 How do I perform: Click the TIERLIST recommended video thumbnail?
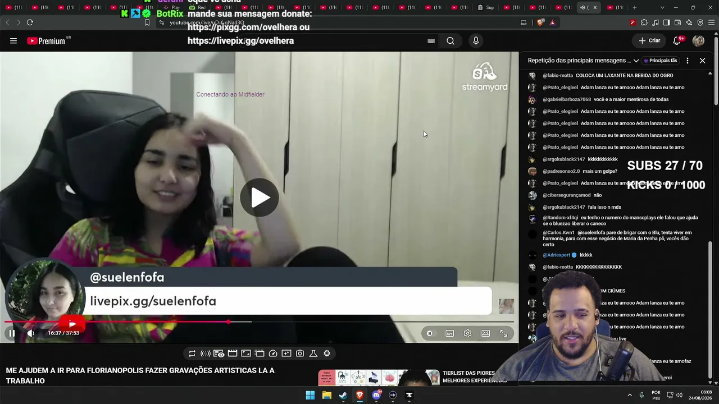[x=379, y=377]
